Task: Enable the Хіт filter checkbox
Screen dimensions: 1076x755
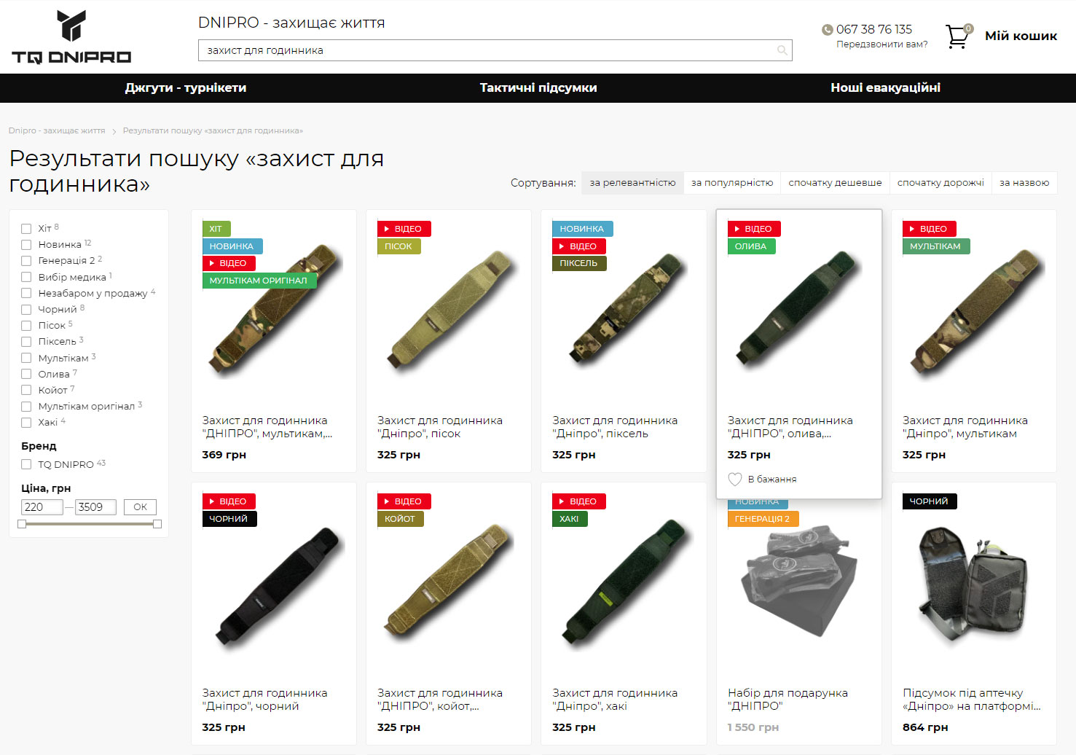Action: [26, 229]
